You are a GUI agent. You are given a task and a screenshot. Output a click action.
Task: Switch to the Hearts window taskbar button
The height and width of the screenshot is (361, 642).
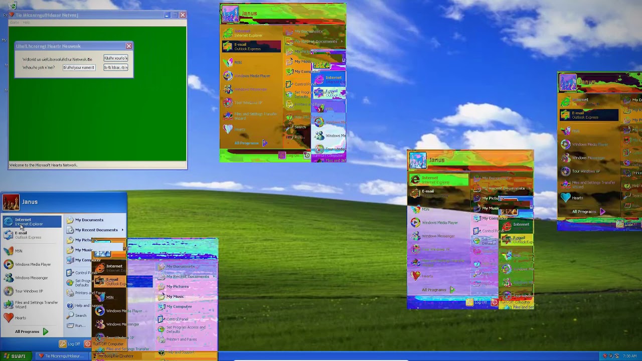point(62,356)
